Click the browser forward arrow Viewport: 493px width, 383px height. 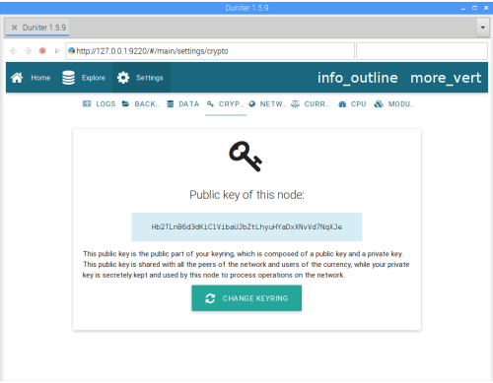[28, 51]
